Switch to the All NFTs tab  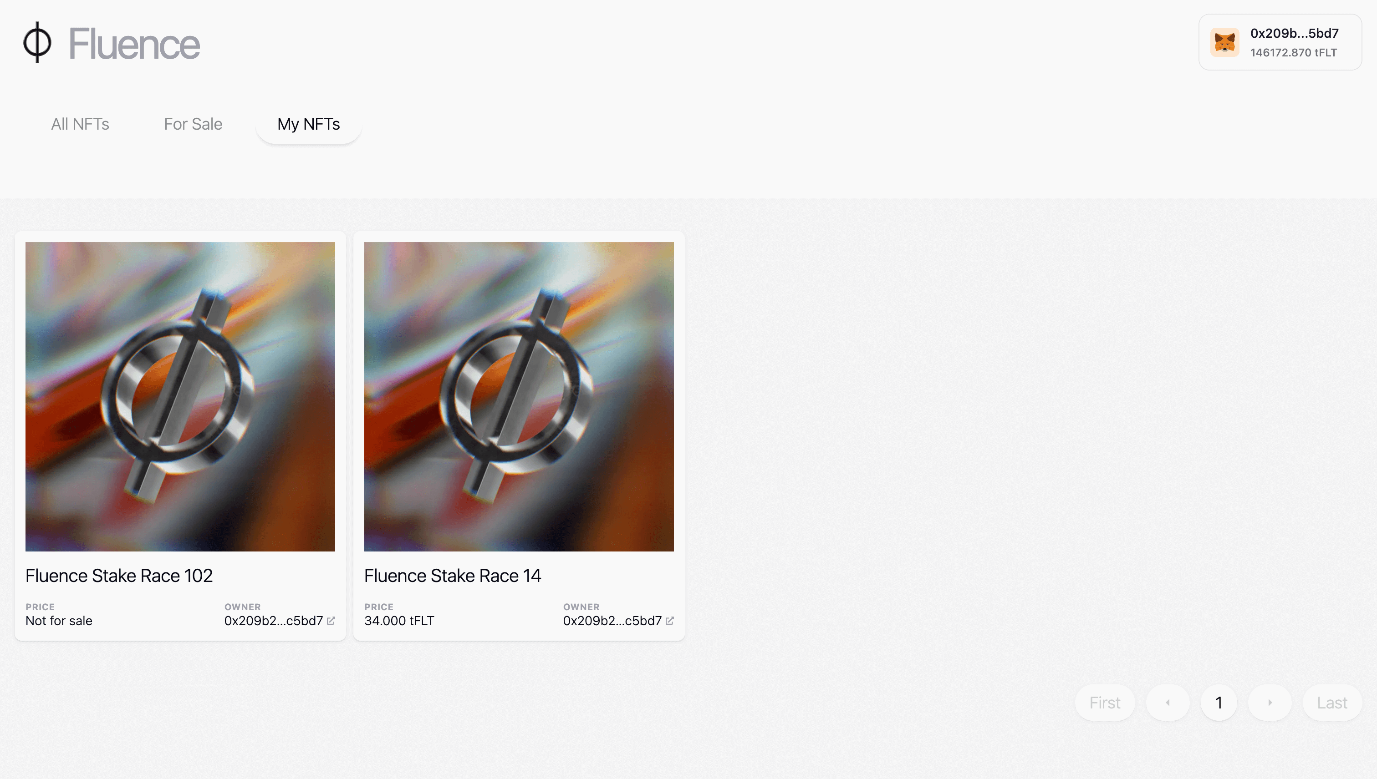click(x=80, y=124)
